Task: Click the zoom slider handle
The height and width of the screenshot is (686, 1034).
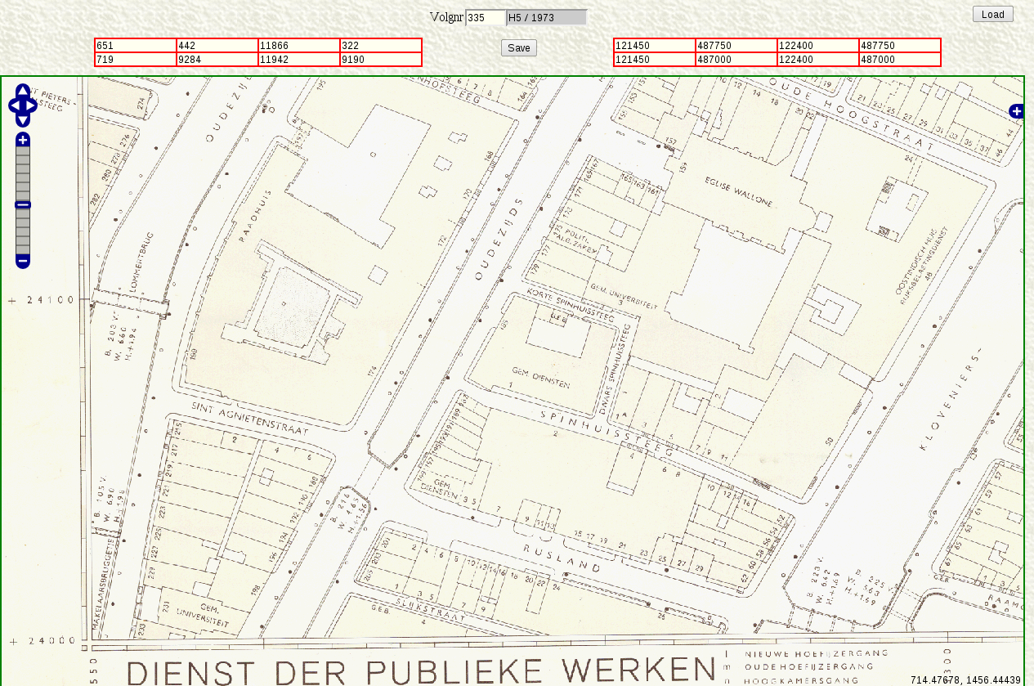Action: click(23, 204)
